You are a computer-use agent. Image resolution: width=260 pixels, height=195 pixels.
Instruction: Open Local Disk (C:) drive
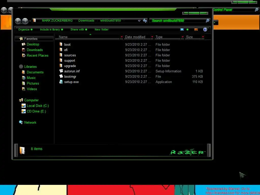[38, 106]
